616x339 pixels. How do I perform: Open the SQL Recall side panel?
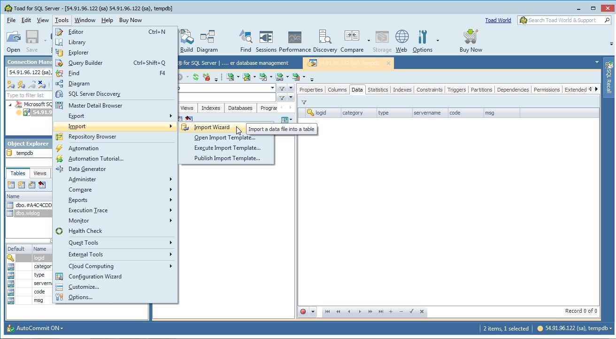(608, 78)
